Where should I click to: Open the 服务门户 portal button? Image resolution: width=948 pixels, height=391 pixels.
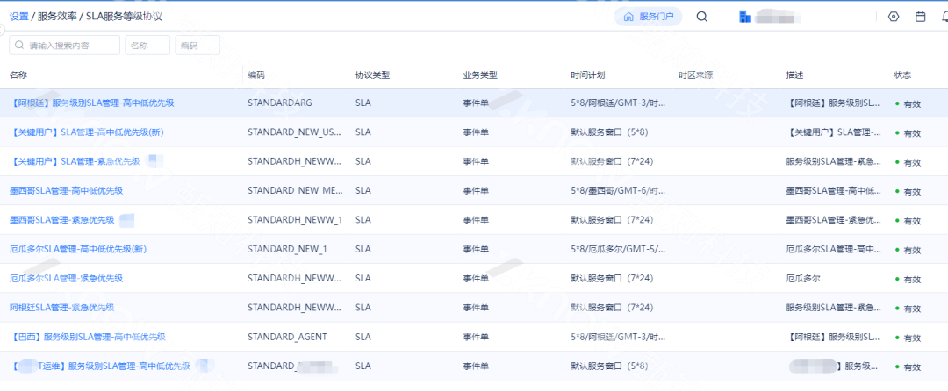[648, 17]
